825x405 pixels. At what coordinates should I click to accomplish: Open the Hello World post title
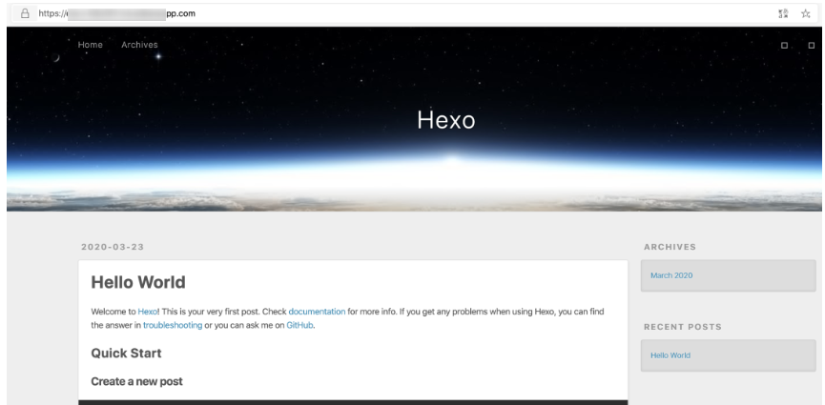(x=138, y=282)
